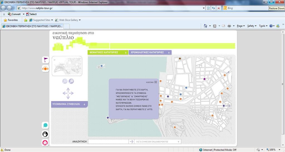The image size is (285, 152).
Task: Open a new blank browser tab
Action: click(x=67, y=26)
